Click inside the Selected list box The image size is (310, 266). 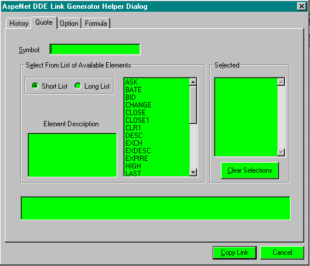pyautogui.click(x=246, y=117)
